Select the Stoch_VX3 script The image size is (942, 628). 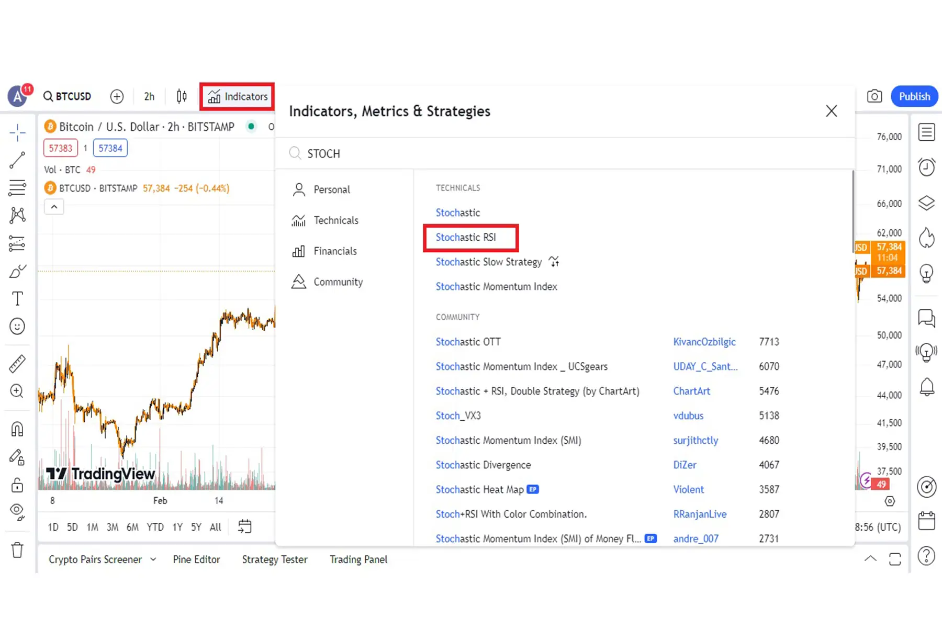coord(458,416)
